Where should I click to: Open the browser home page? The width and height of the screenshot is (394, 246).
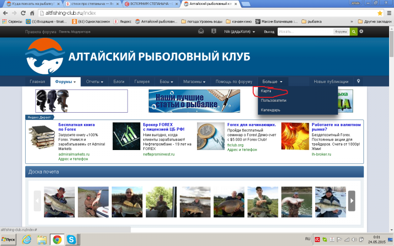32,13
